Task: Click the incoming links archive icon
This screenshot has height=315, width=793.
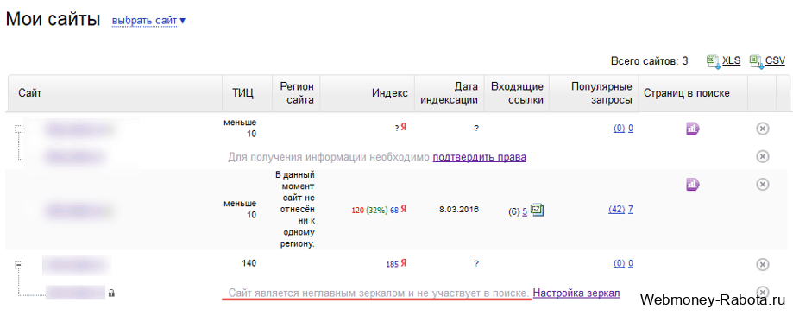Action: tap(537, 210)
